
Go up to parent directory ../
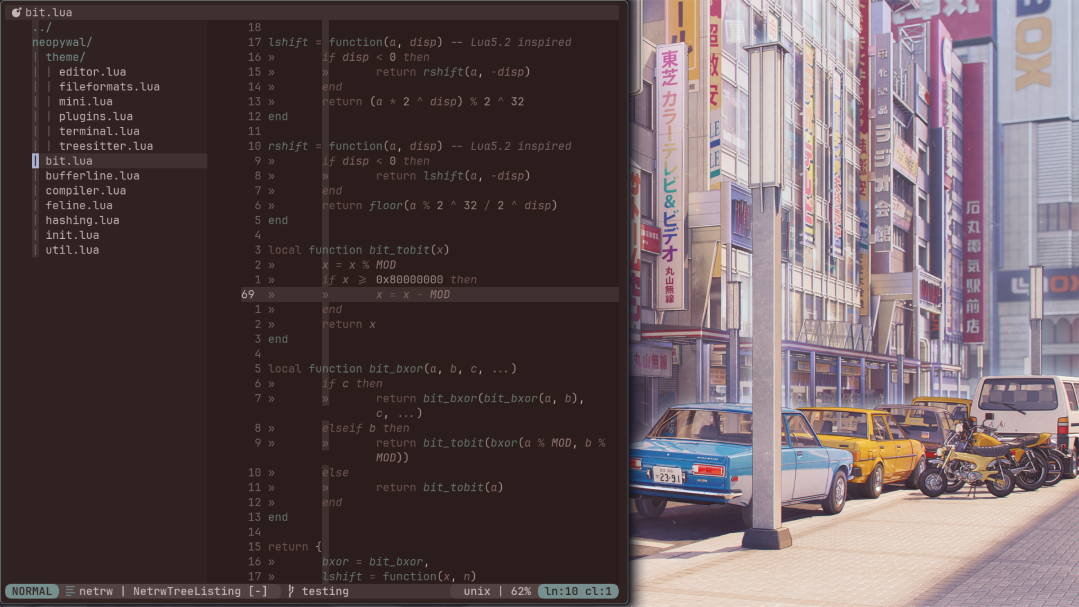pos(42,27)
